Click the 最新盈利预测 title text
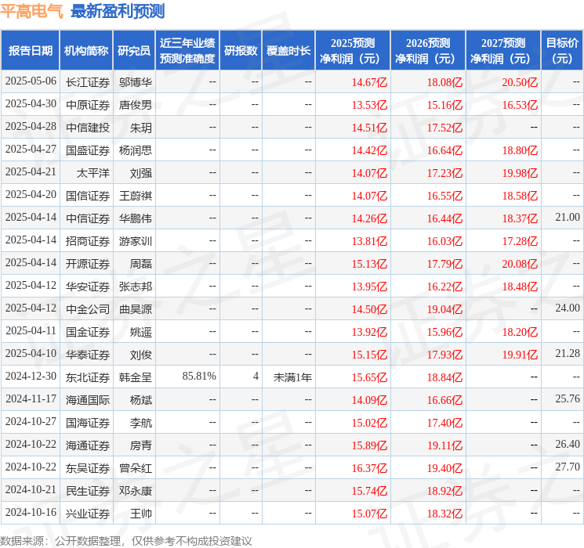Image resolution: width=584 pixels, height=548 pixels. (x=118, y=11)
